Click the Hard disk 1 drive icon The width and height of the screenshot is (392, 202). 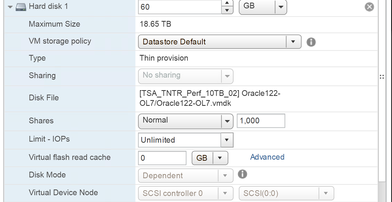click(21, 7)
